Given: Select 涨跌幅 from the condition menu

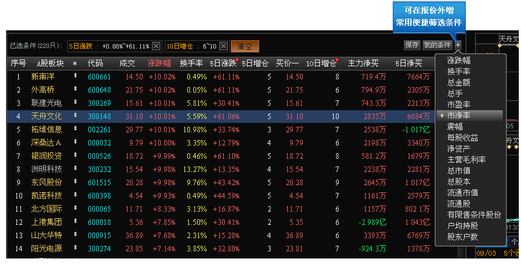Looking at the screenshot, I should (459, 61).
